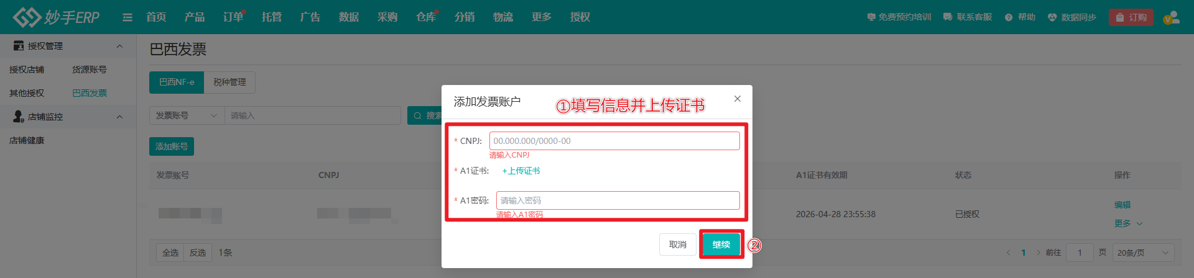Screen dimensions: 1194x278
Task: Click the A1证书有效期 column header
Action: pos(821,175)
